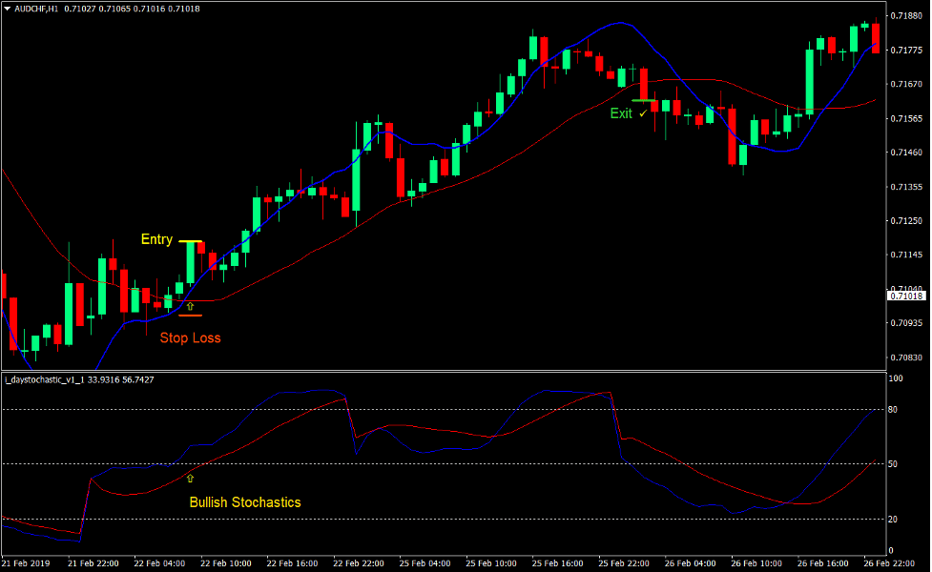Click the green checkmark next to Exit
This screenshot has height=572, width=932.
coord(643,113)
